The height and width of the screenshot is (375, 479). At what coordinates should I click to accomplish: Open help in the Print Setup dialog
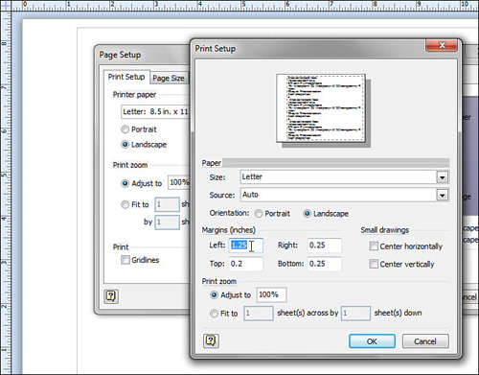point(211,340)
